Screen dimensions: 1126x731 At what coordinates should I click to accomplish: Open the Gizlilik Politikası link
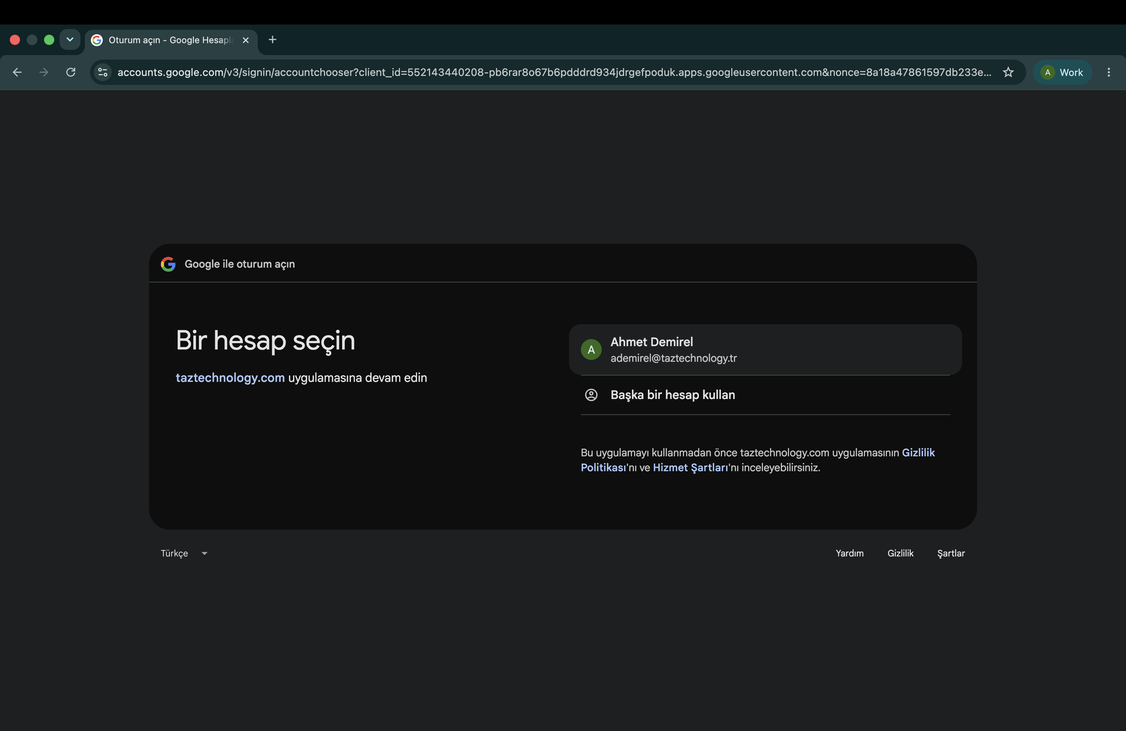coord(758,460)
